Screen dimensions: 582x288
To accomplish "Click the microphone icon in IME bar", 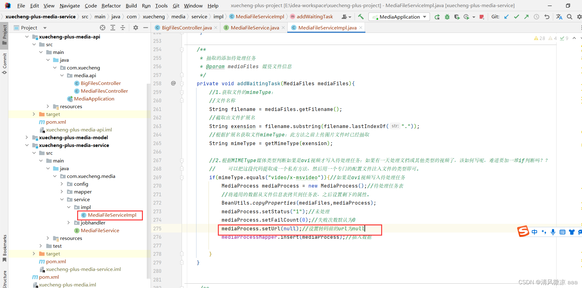I will point(553,232).
